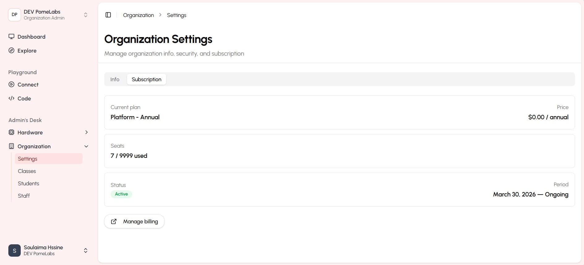Open Settings under Organization
The width and height of the screenshot is (584, 265).
[x=49, y=158]
